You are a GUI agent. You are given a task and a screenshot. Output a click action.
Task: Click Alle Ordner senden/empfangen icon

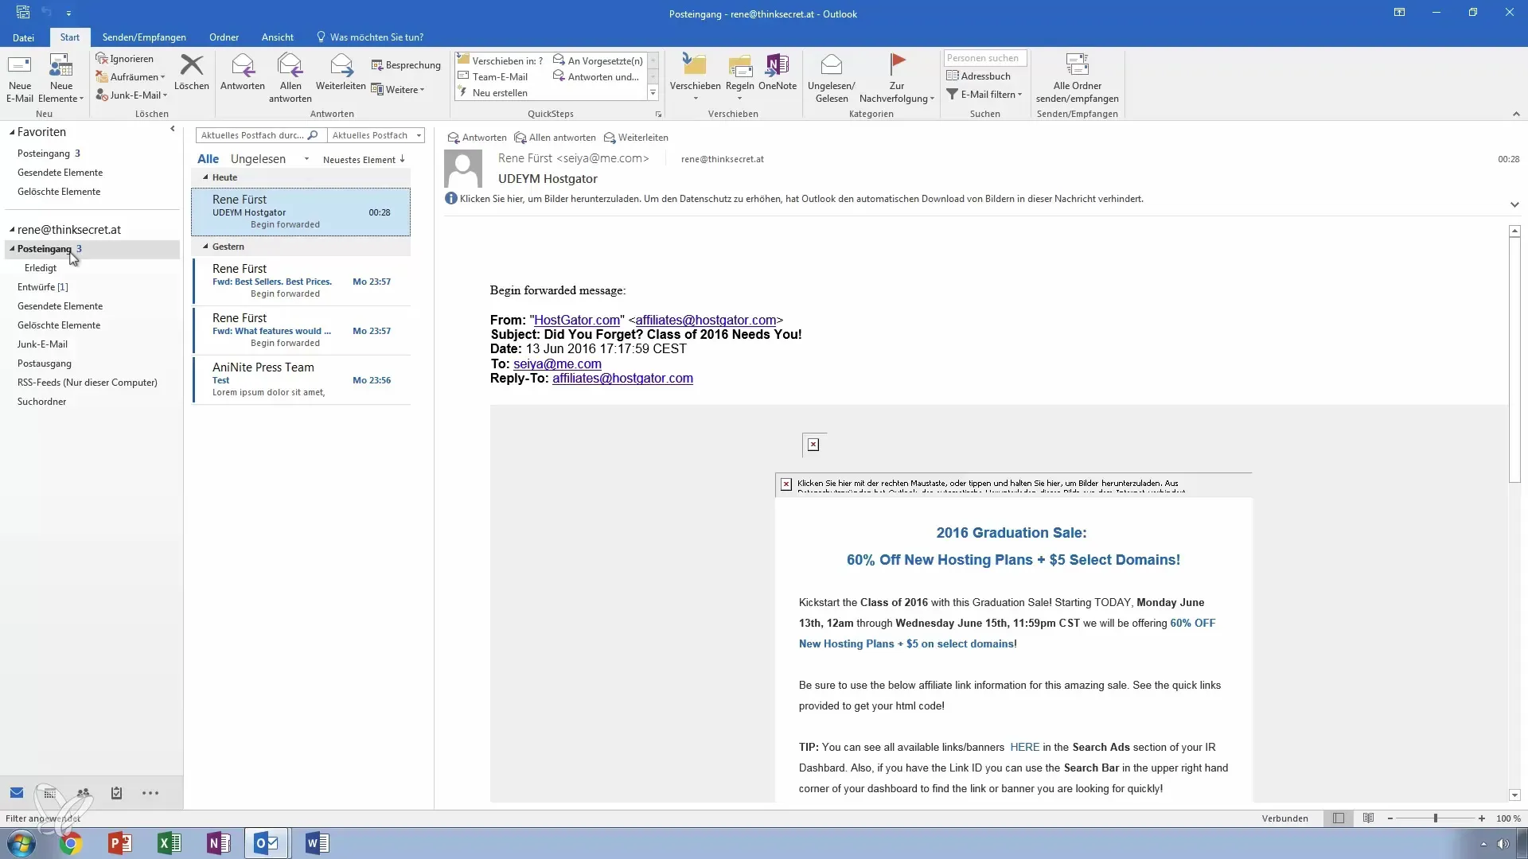click(1077, 65)
